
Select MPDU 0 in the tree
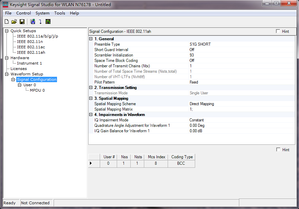coord(37,90)
